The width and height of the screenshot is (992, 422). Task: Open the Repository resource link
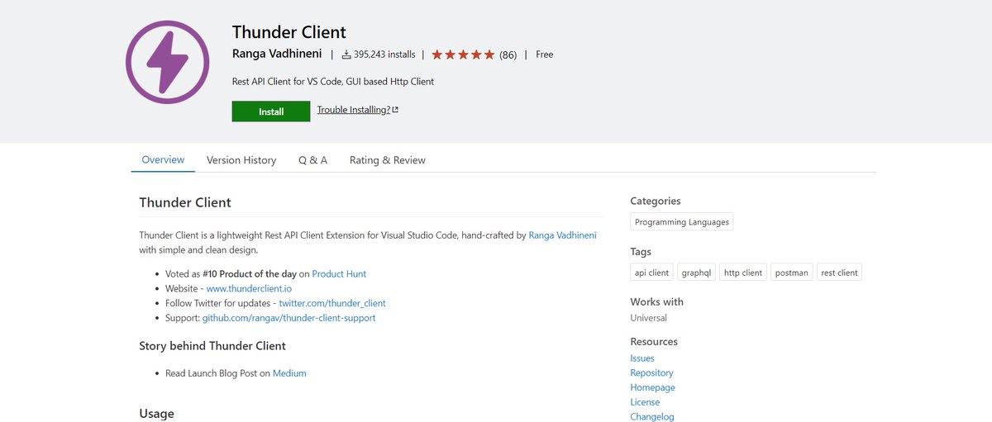tap(651, 373)
